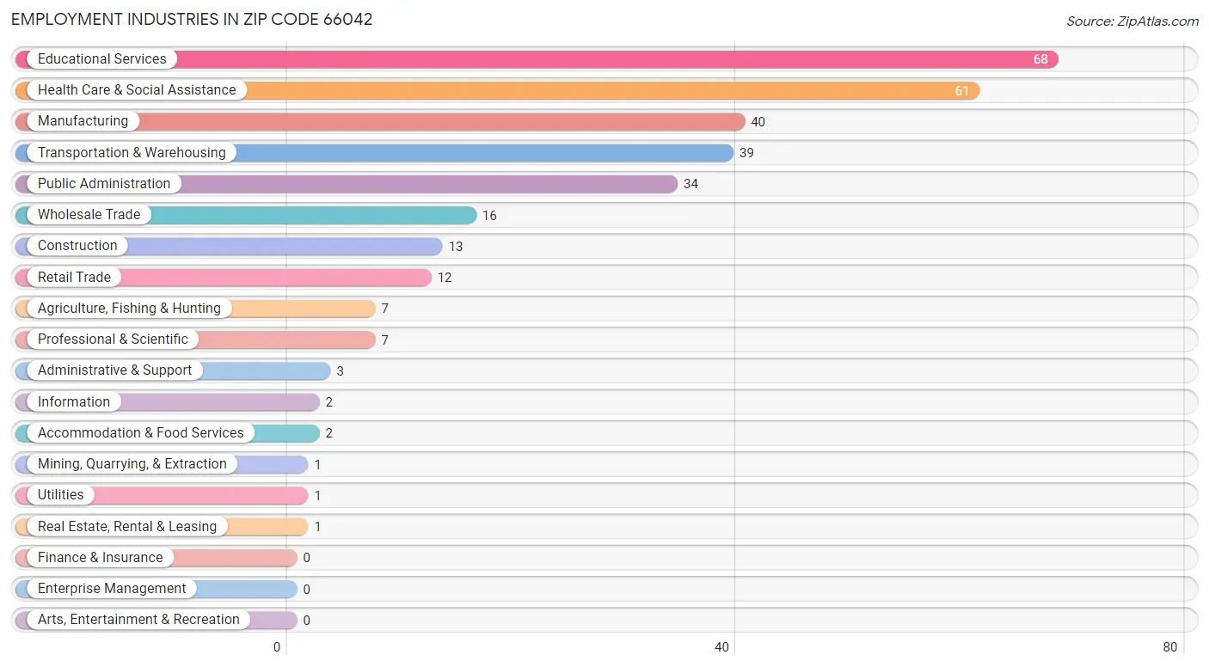Viewport: 1209px width, 667px height.
Task: Click the pink Educational Services bar
Action: coord(537,59)
